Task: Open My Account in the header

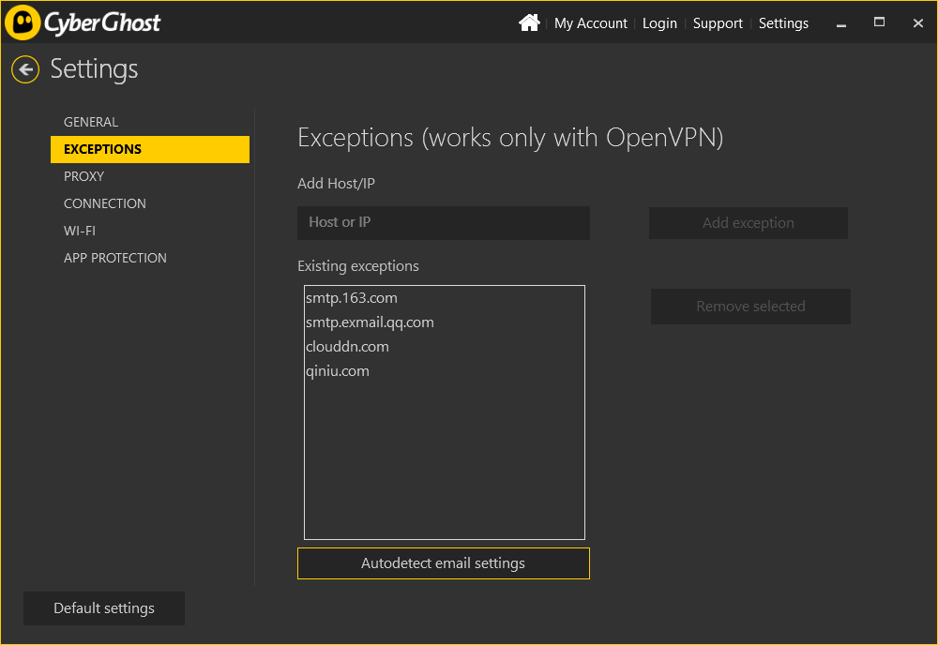Action: click(590, 23)
